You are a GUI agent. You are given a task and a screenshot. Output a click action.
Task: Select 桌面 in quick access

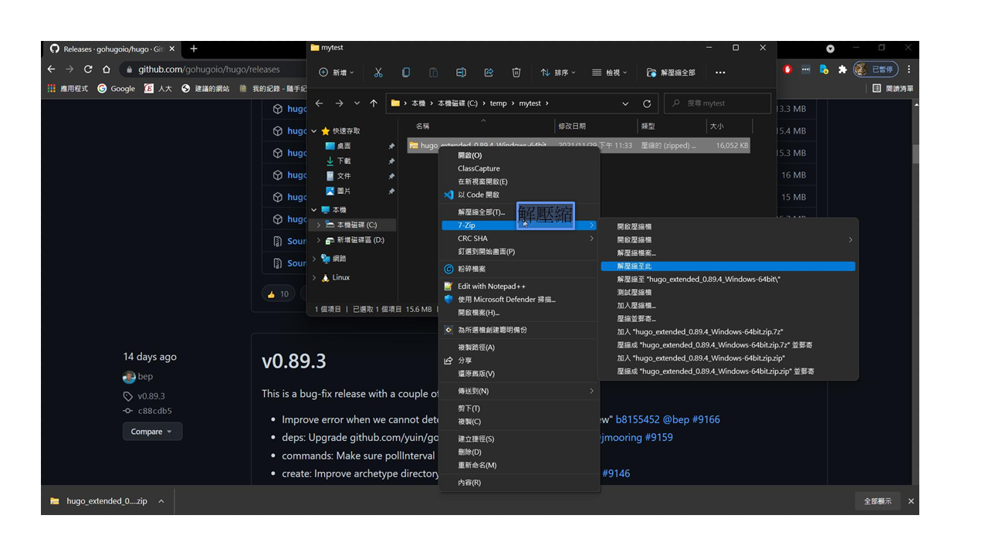tap(343, 146)
